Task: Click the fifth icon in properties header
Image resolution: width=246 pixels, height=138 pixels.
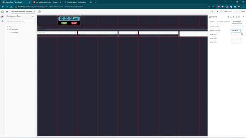Action: click(x=239, y=17)
